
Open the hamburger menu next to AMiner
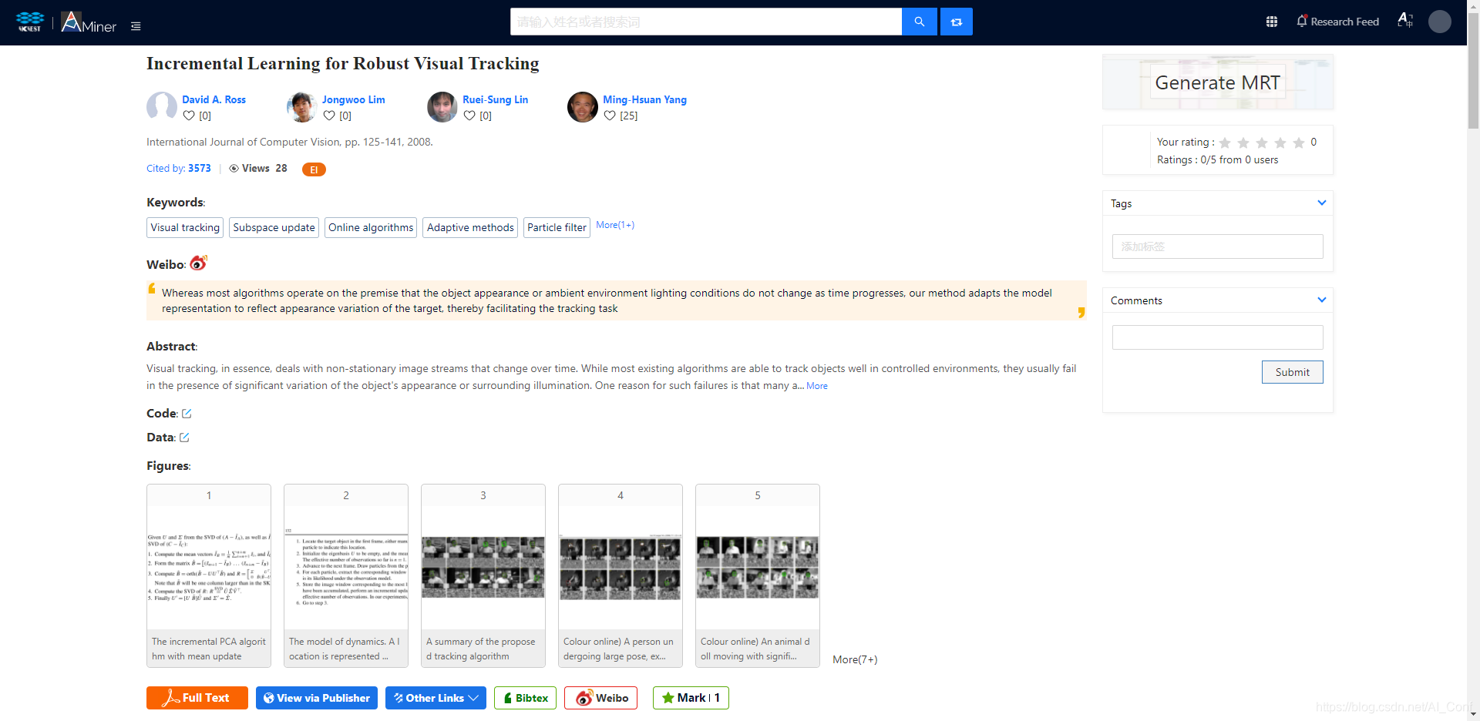point(136,26)
